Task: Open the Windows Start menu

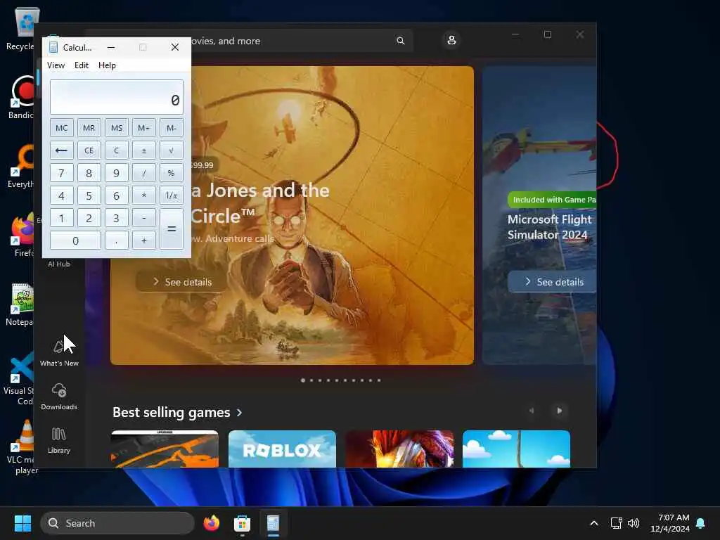Action: (x=22, y=523)
